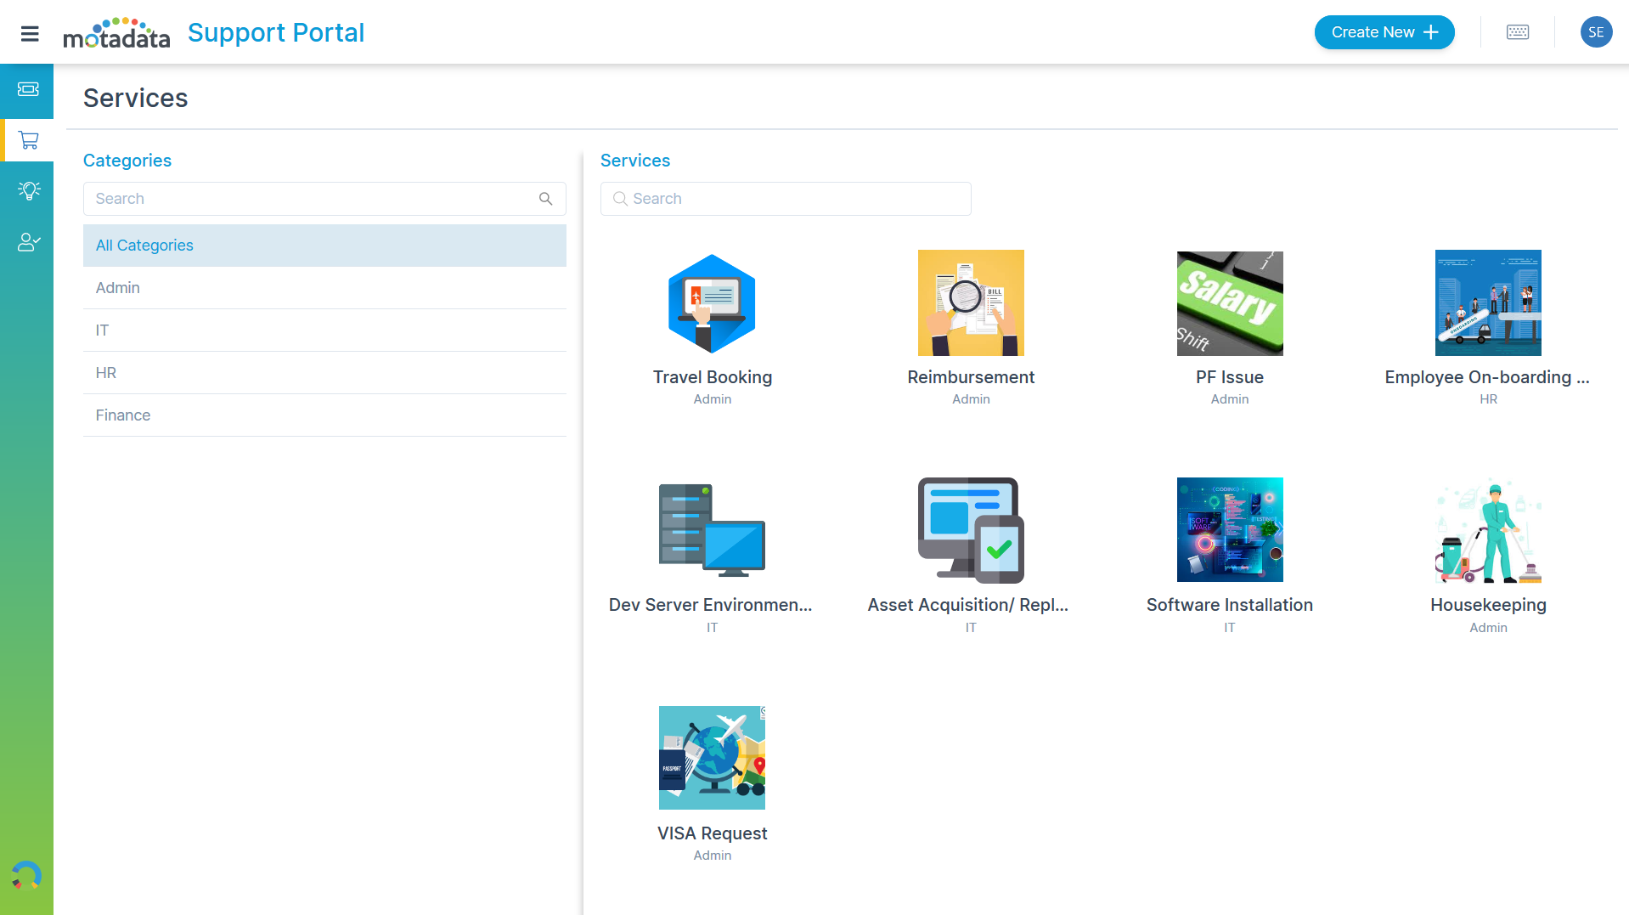
Task: Open the user approvals sidebar icon
Action: (28, 242)
